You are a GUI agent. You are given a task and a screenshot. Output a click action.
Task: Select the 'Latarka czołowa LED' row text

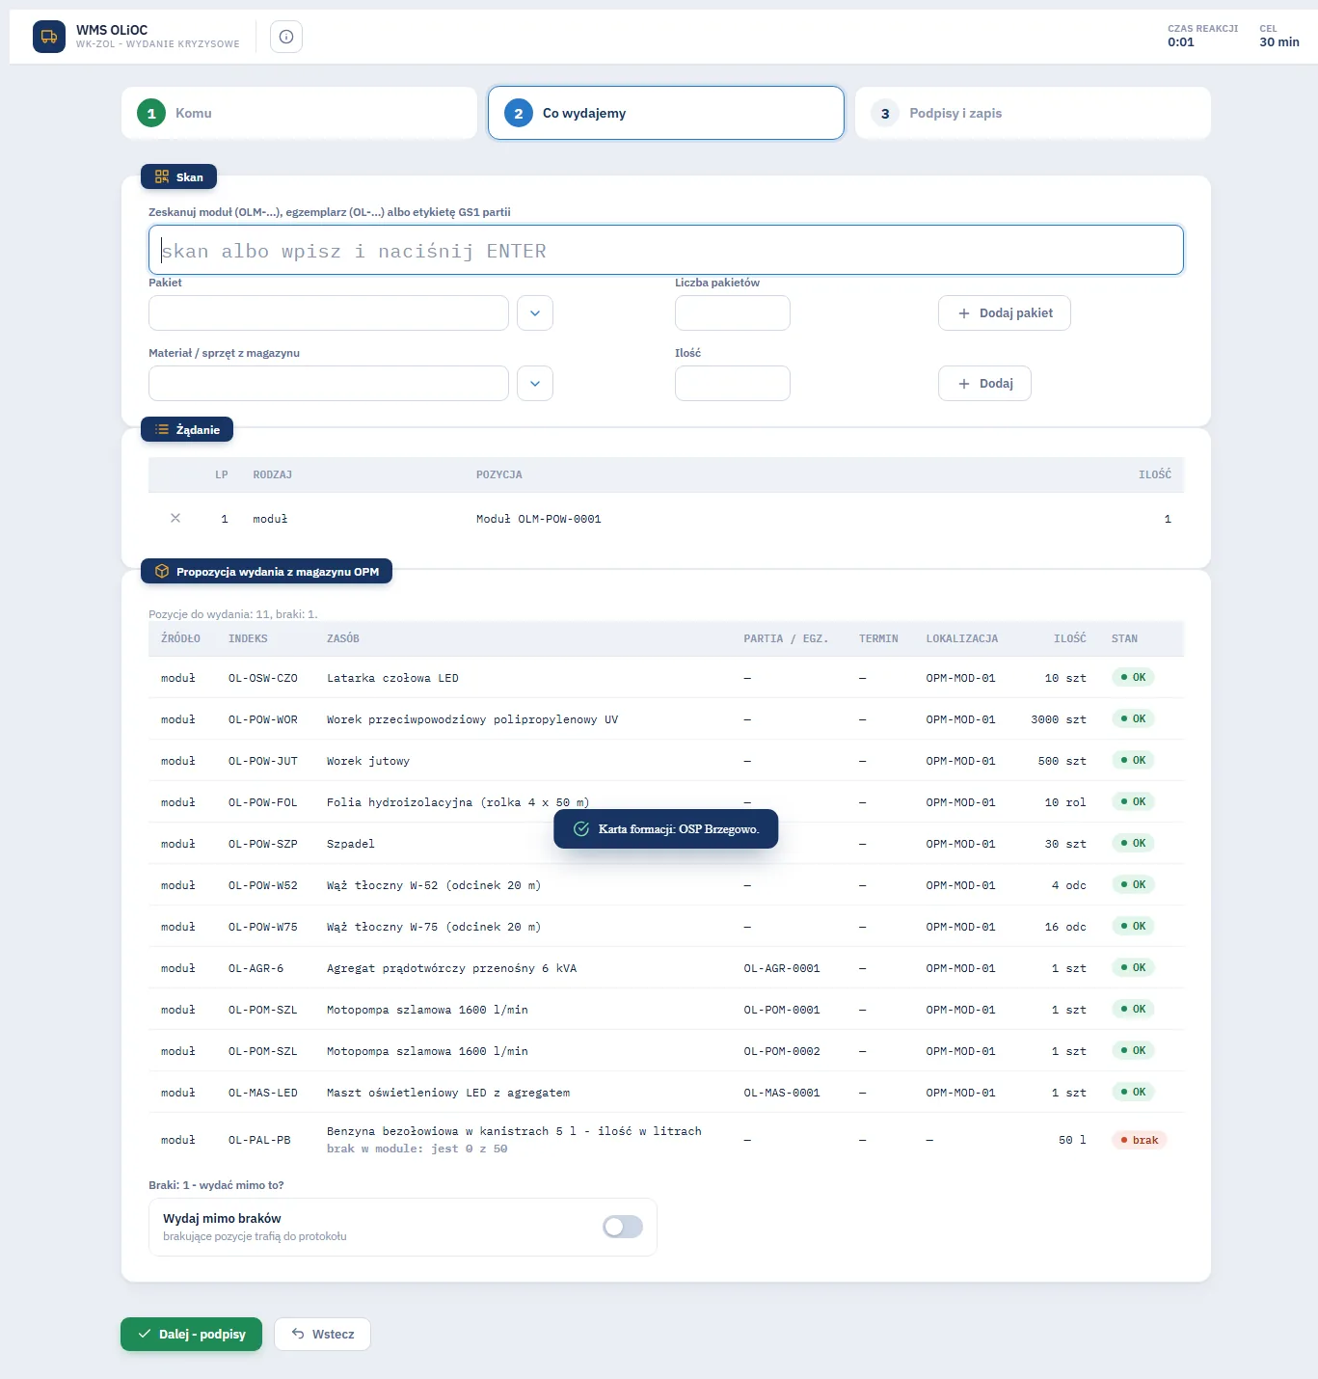pyautogui.click(x=392, y=678)
